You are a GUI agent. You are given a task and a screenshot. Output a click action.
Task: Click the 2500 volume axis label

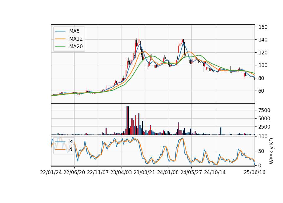pyautogui.click(x=264, y=127)
